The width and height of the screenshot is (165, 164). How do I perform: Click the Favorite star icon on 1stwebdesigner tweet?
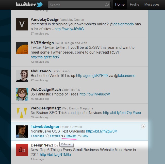[47, 136]
